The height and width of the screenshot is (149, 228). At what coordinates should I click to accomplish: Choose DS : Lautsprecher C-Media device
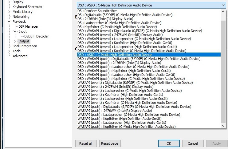(149, 23)
